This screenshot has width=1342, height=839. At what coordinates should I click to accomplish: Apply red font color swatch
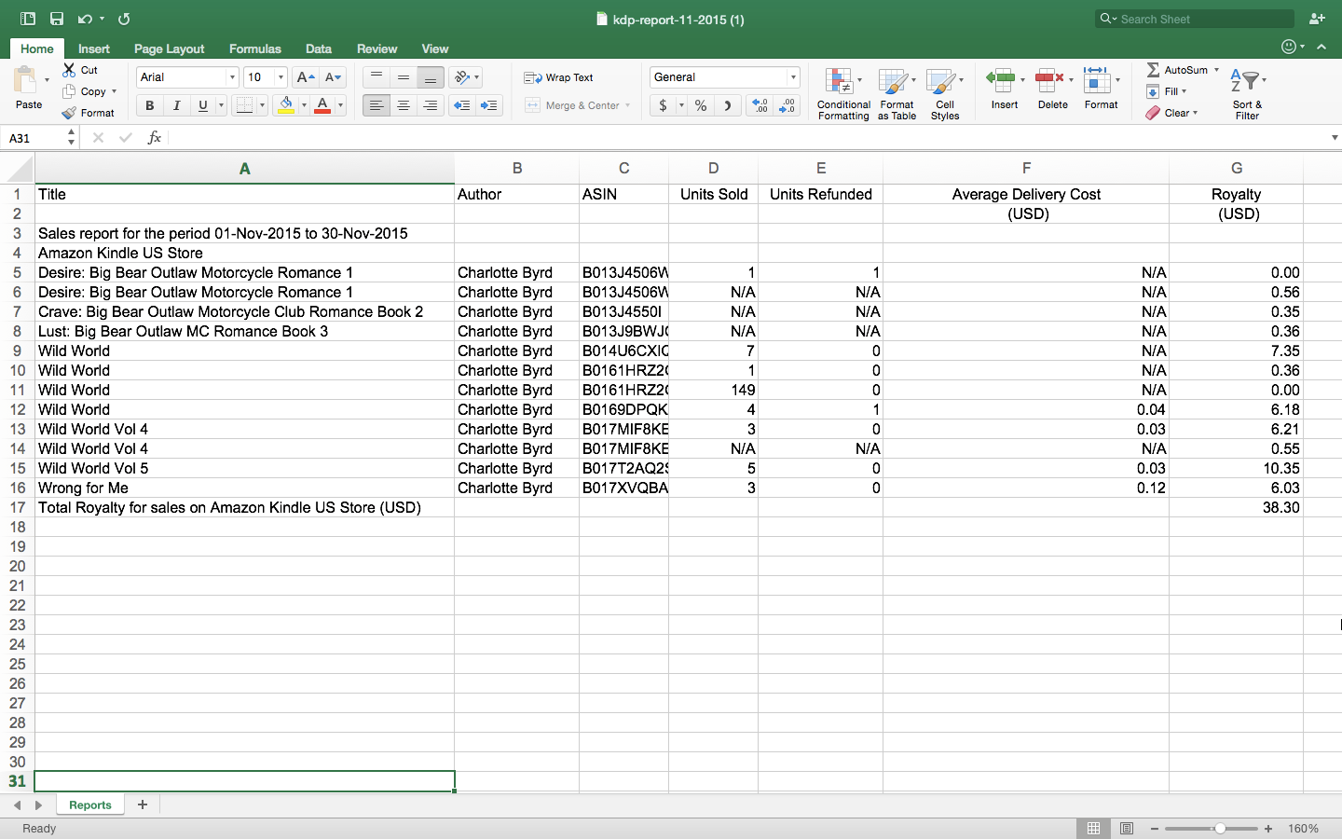click(x=322, y=105)
